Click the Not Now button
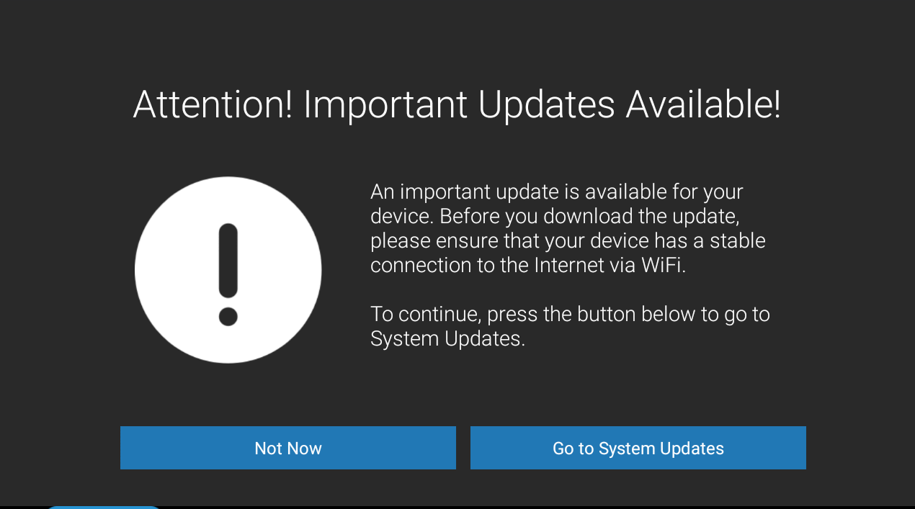This screenshot has height=509, width=915. [287, 448]
